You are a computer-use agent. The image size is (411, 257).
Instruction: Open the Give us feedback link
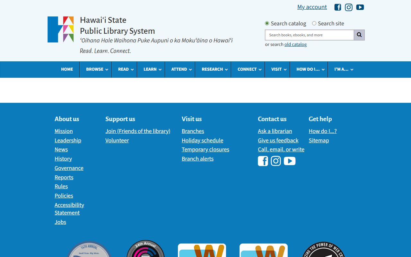point(278,140)
